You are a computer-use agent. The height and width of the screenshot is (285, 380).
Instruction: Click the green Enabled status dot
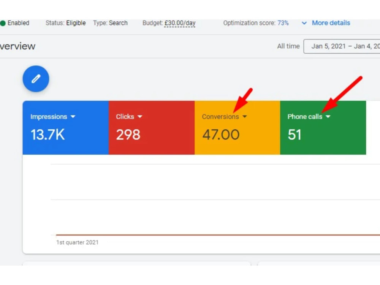pos(3,23)
